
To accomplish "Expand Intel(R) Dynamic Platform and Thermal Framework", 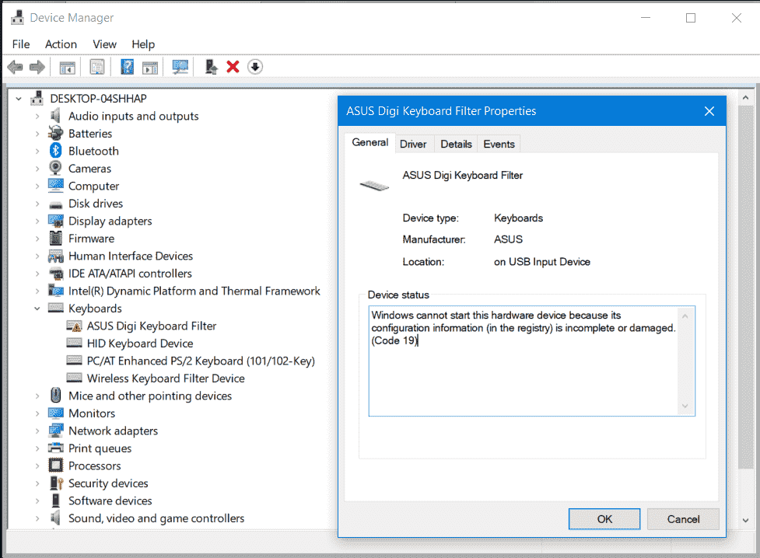I will point(37,291).
